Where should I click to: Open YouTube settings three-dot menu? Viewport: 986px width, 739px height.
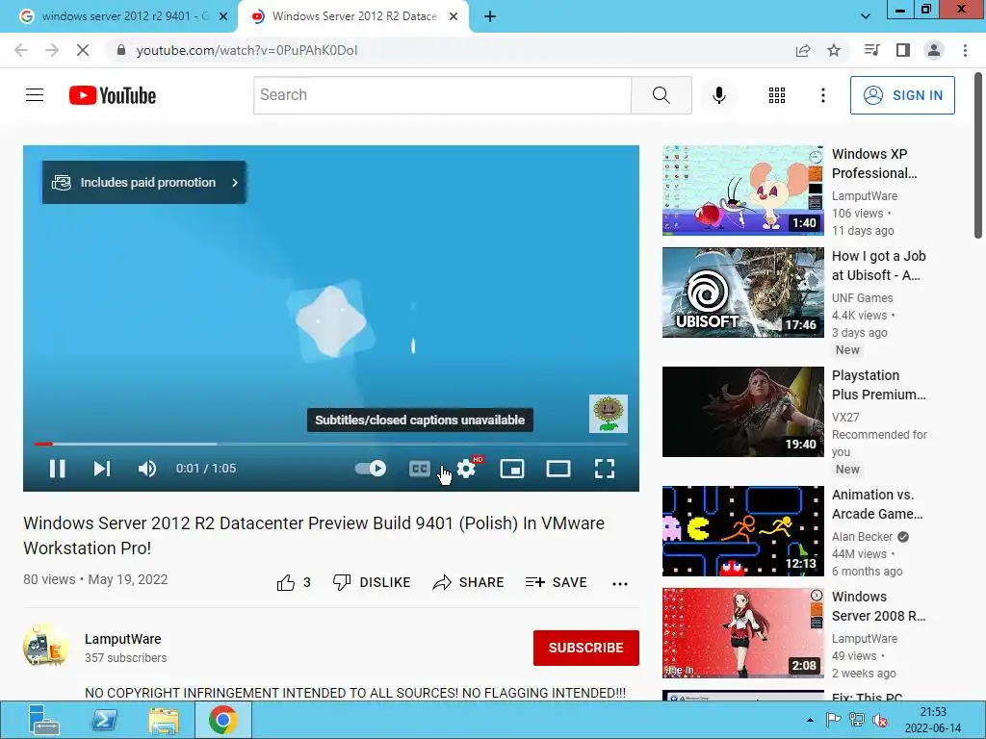(822, 95)
